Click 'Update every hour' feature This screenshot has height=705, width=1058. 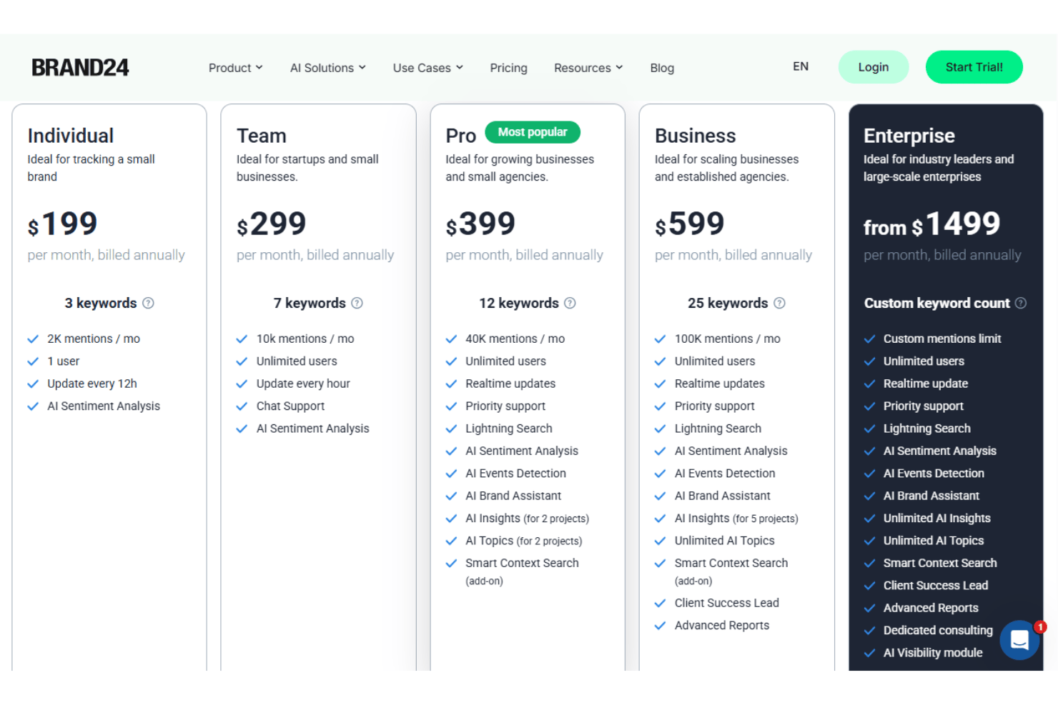click(x=303, y=384)
